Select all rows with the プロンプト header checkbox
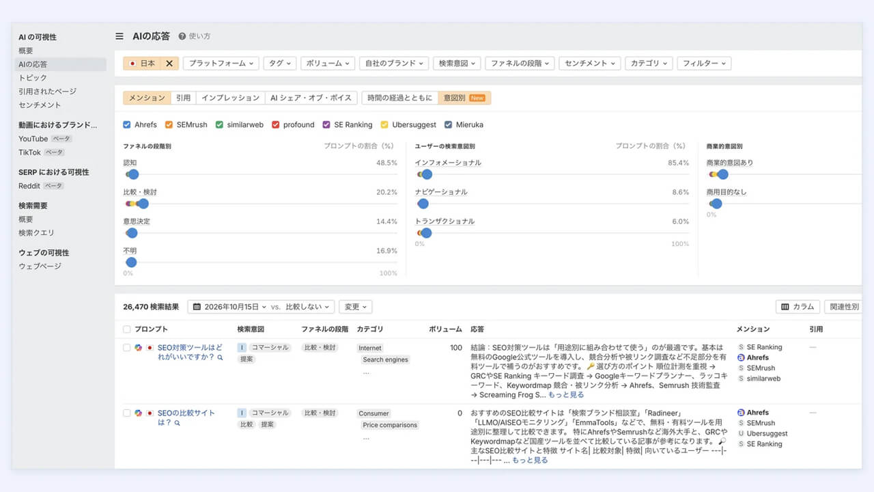The image size is (874, 492). 126,329
